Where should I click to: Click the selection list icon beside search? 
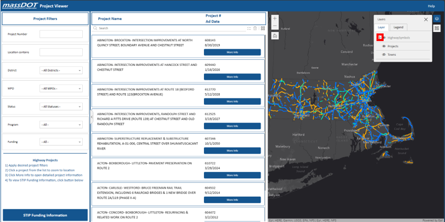(x=249, y=28)
